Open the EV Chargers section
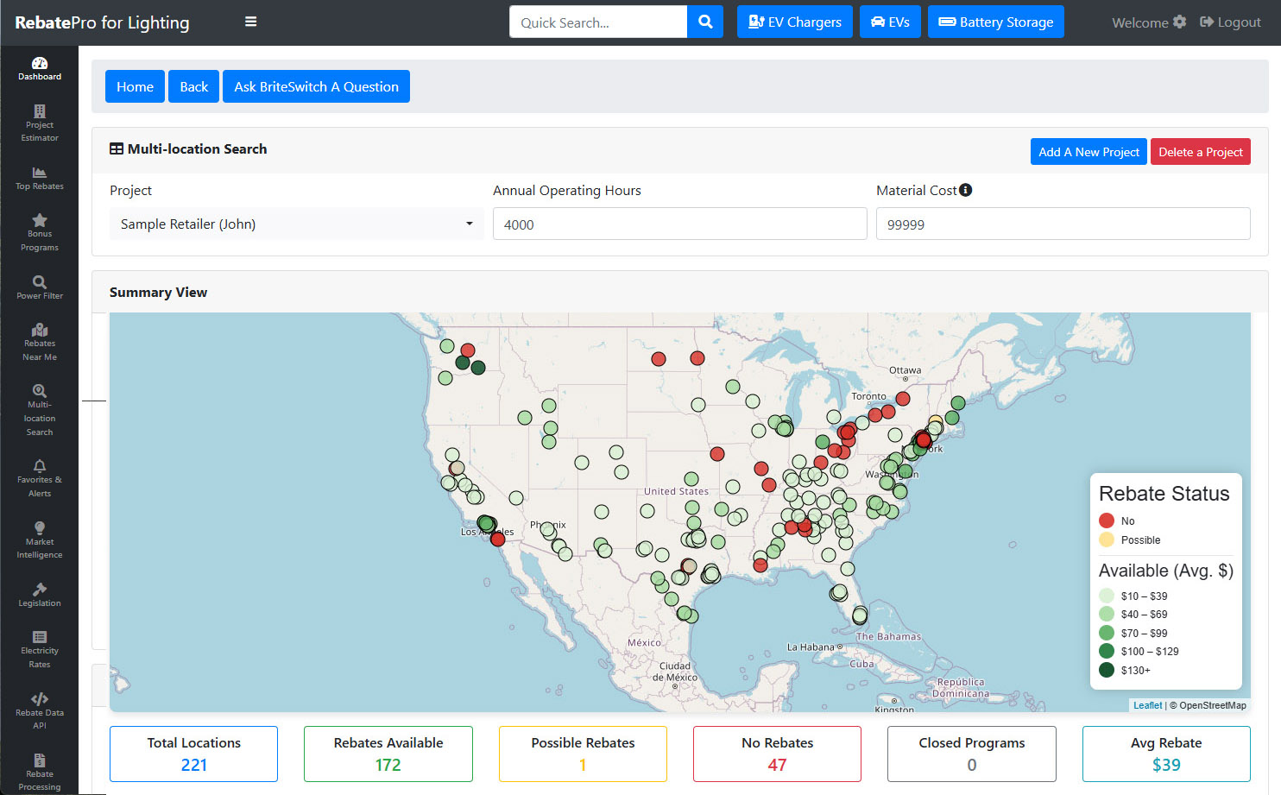 click(795, 22)
